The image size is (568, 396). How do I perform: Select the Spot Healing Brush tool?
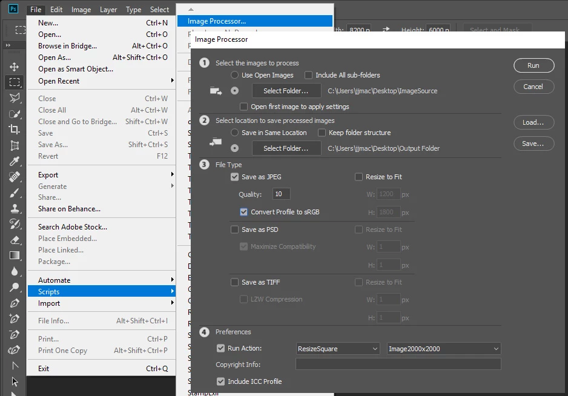tap(14, 177)
